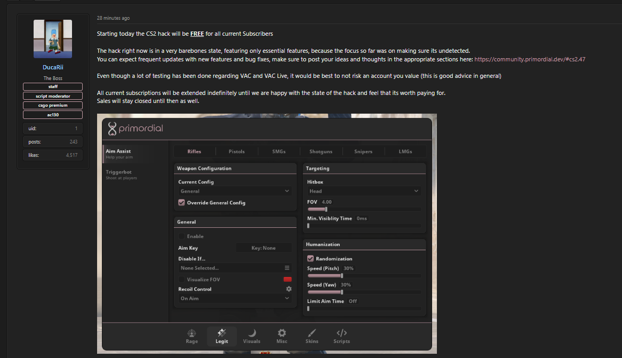Enable the Visualize FOV checkbox

[182, 280]
